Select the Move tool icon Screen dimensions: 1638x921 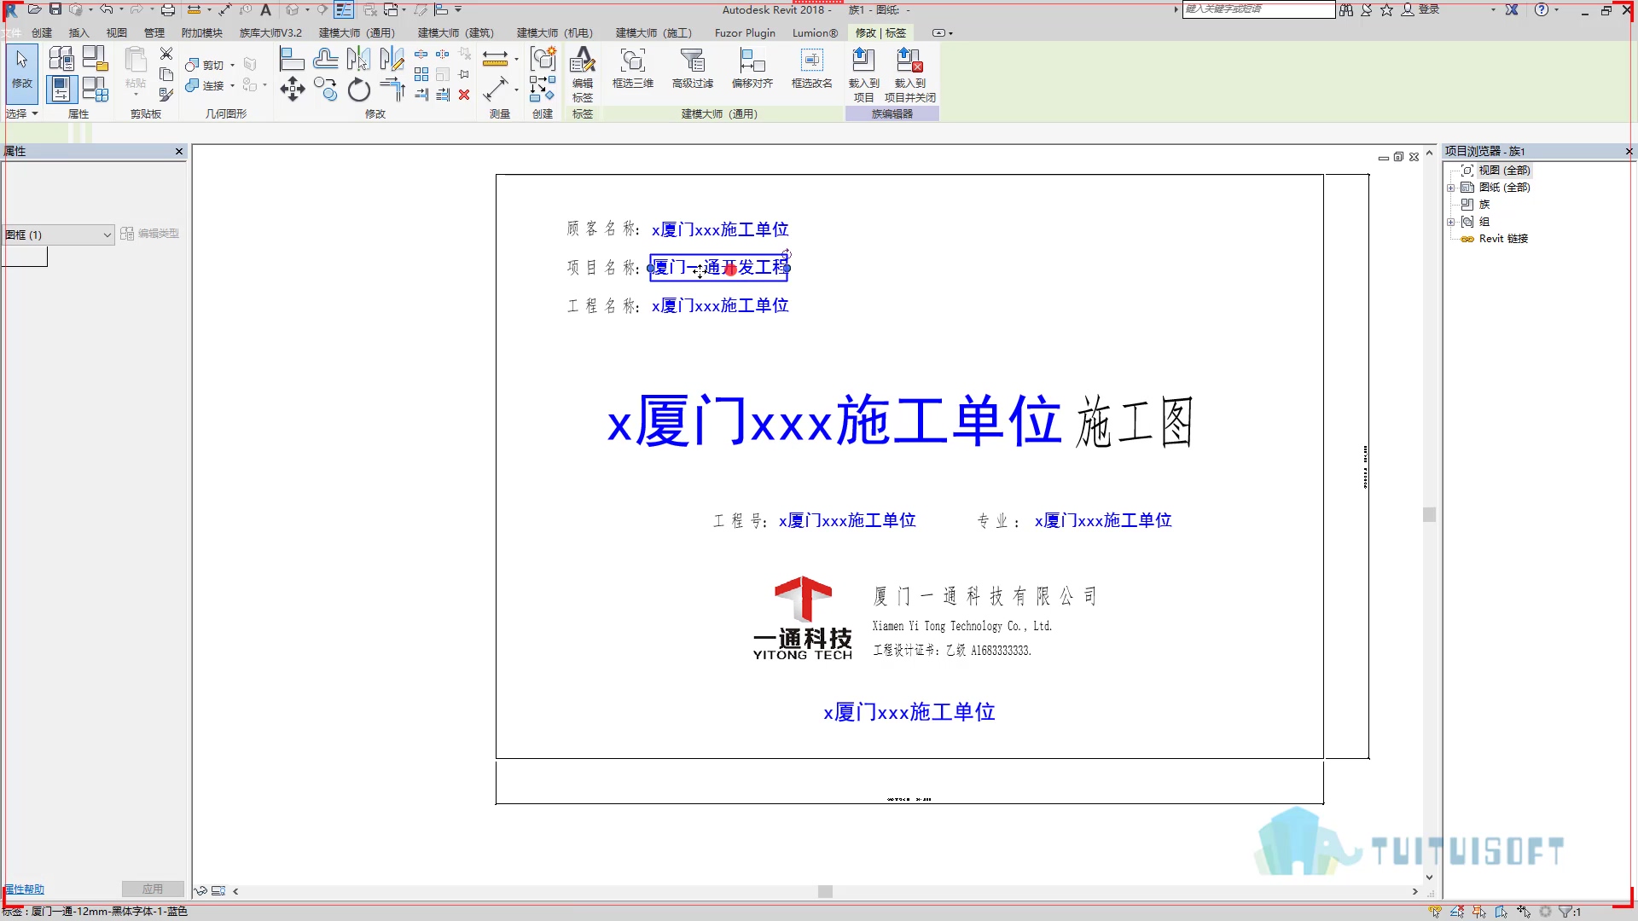[x=292, y=89]
